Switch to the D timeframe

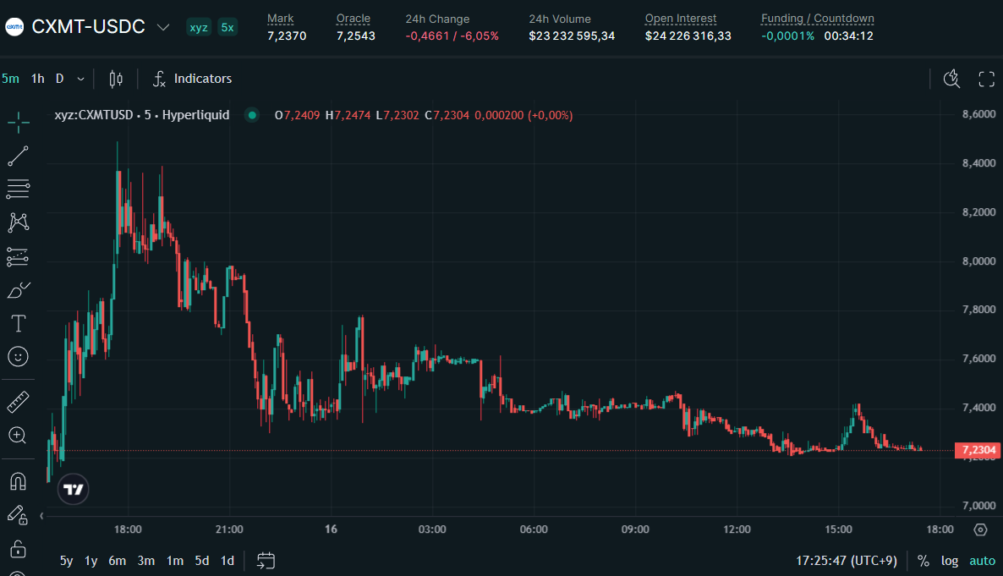pyautogui.click(x=59, y=79)
